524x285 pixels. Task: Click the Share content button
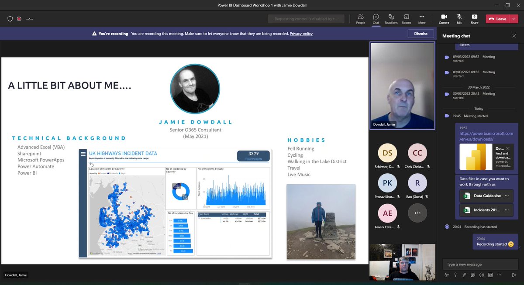coord(475,19)
